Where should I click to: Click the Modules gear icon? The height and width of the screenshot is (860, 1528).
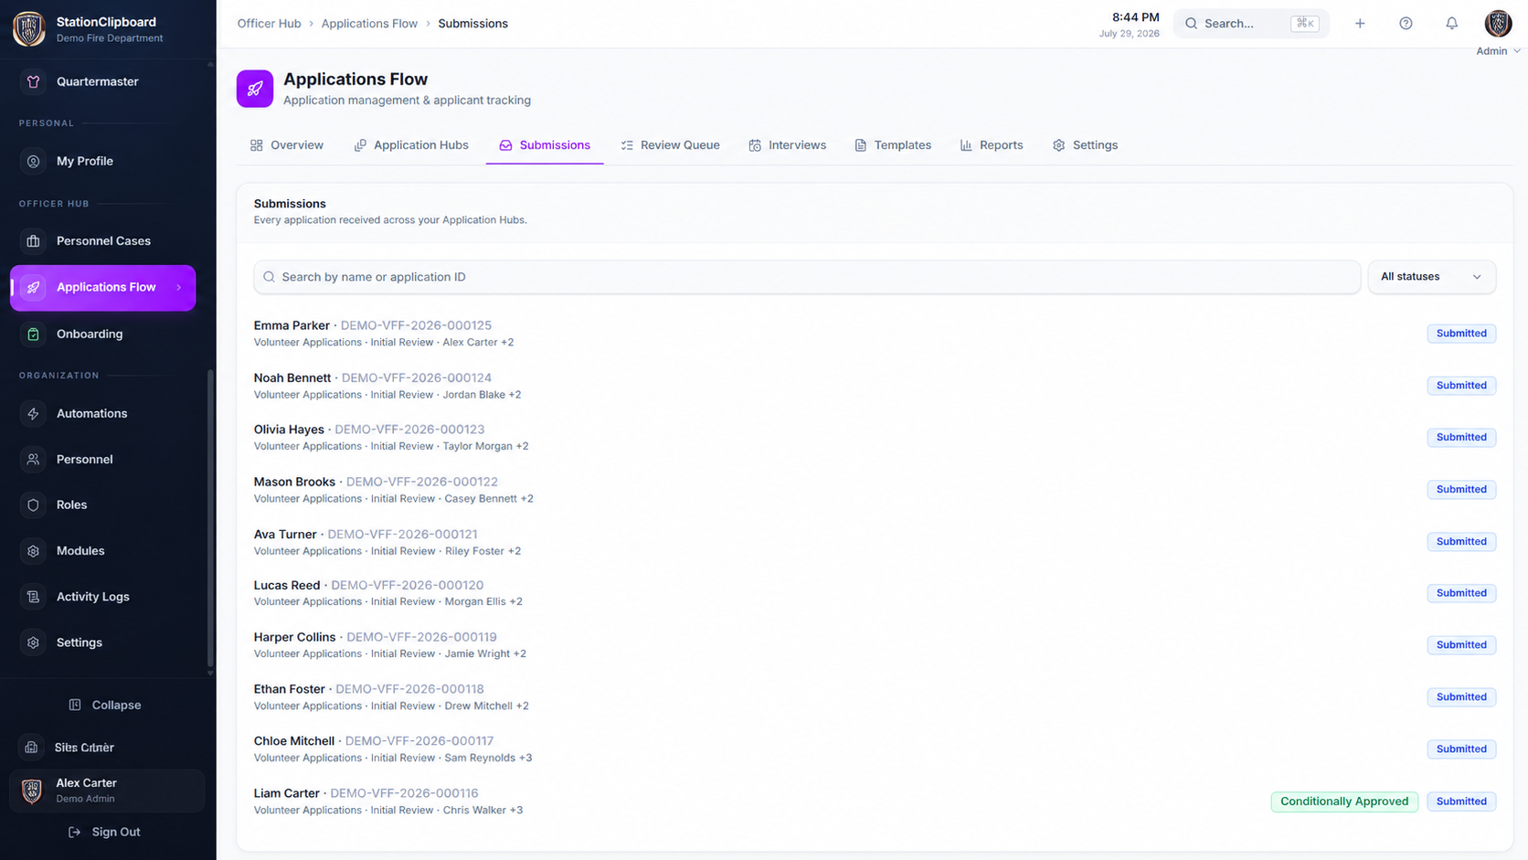point(33,551)
